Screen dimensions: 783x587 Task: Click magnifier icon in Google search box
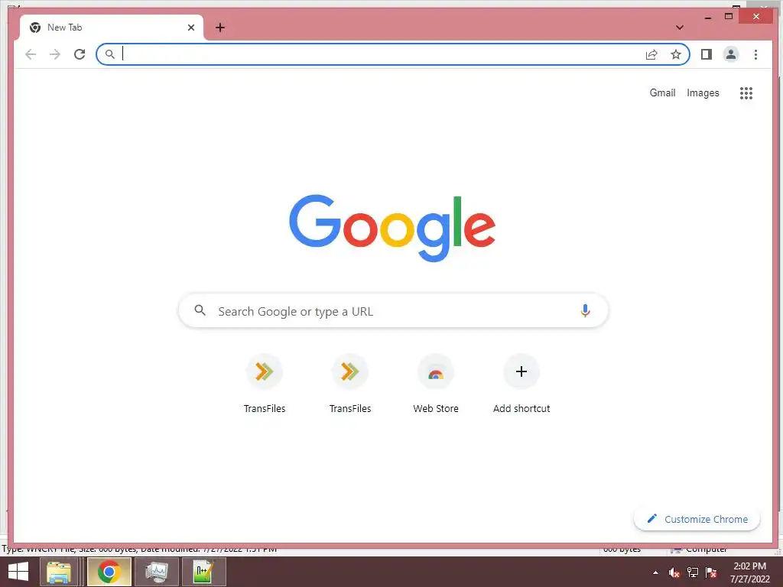pyautogui.click(x=200, y=310)
